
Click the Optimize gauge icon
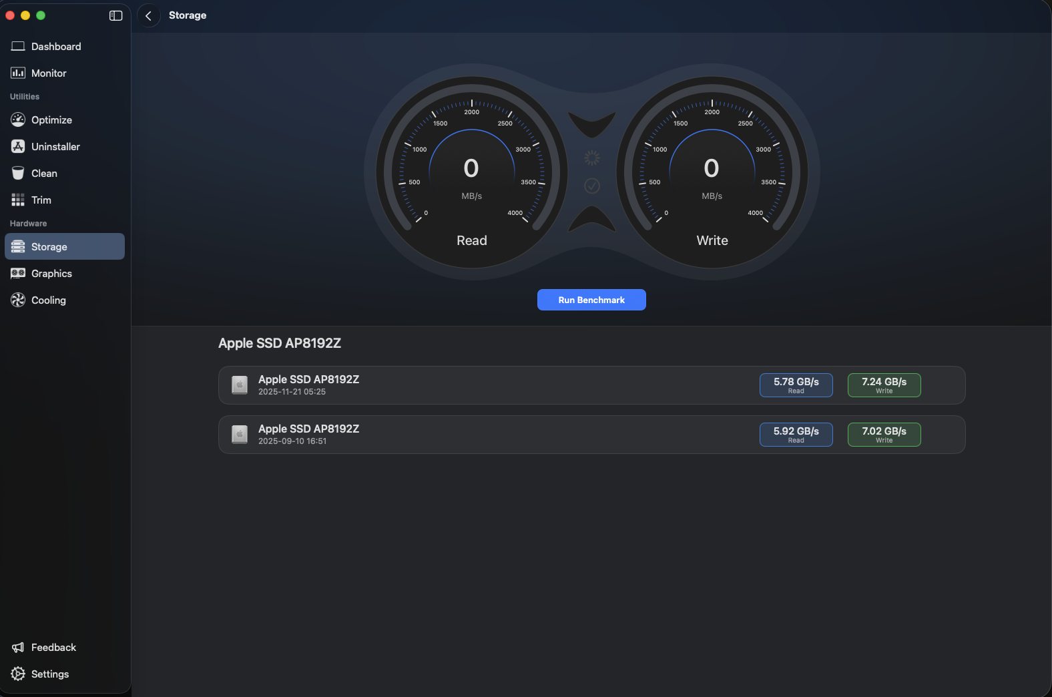tap(18, 120)
